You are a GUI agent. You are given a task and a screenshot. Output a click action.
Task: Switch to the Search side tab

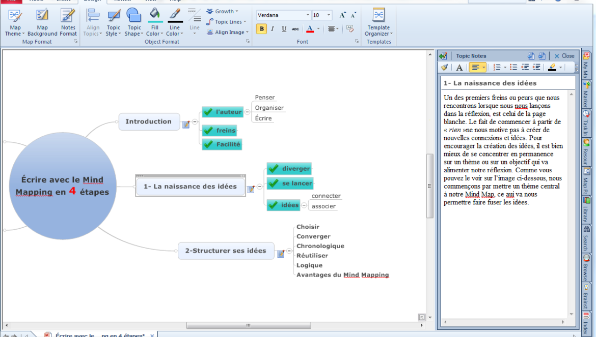(x=586, y=237)
